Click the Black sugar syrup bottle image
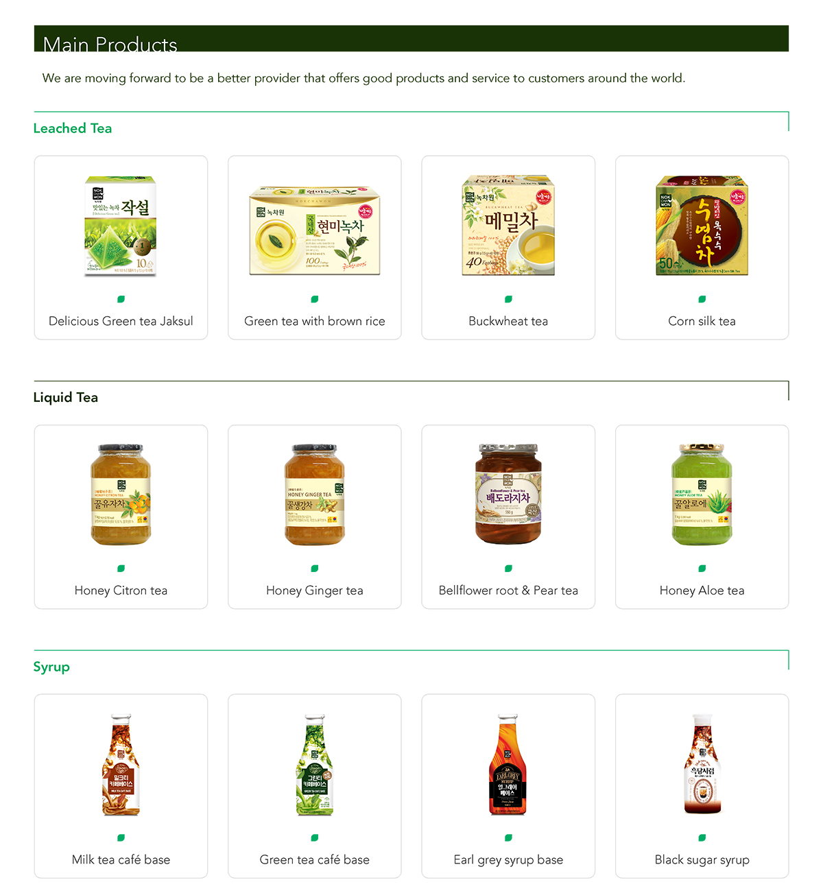Image resolution: width=823 pixels, height=893 pixels. 702,765
